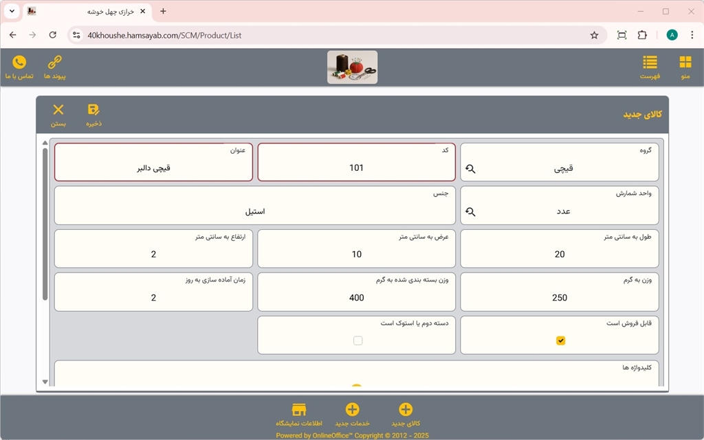This screenshot has width=704, height=440.
Task: Click the تماس با ما phone icon
Action: [19, 62]
